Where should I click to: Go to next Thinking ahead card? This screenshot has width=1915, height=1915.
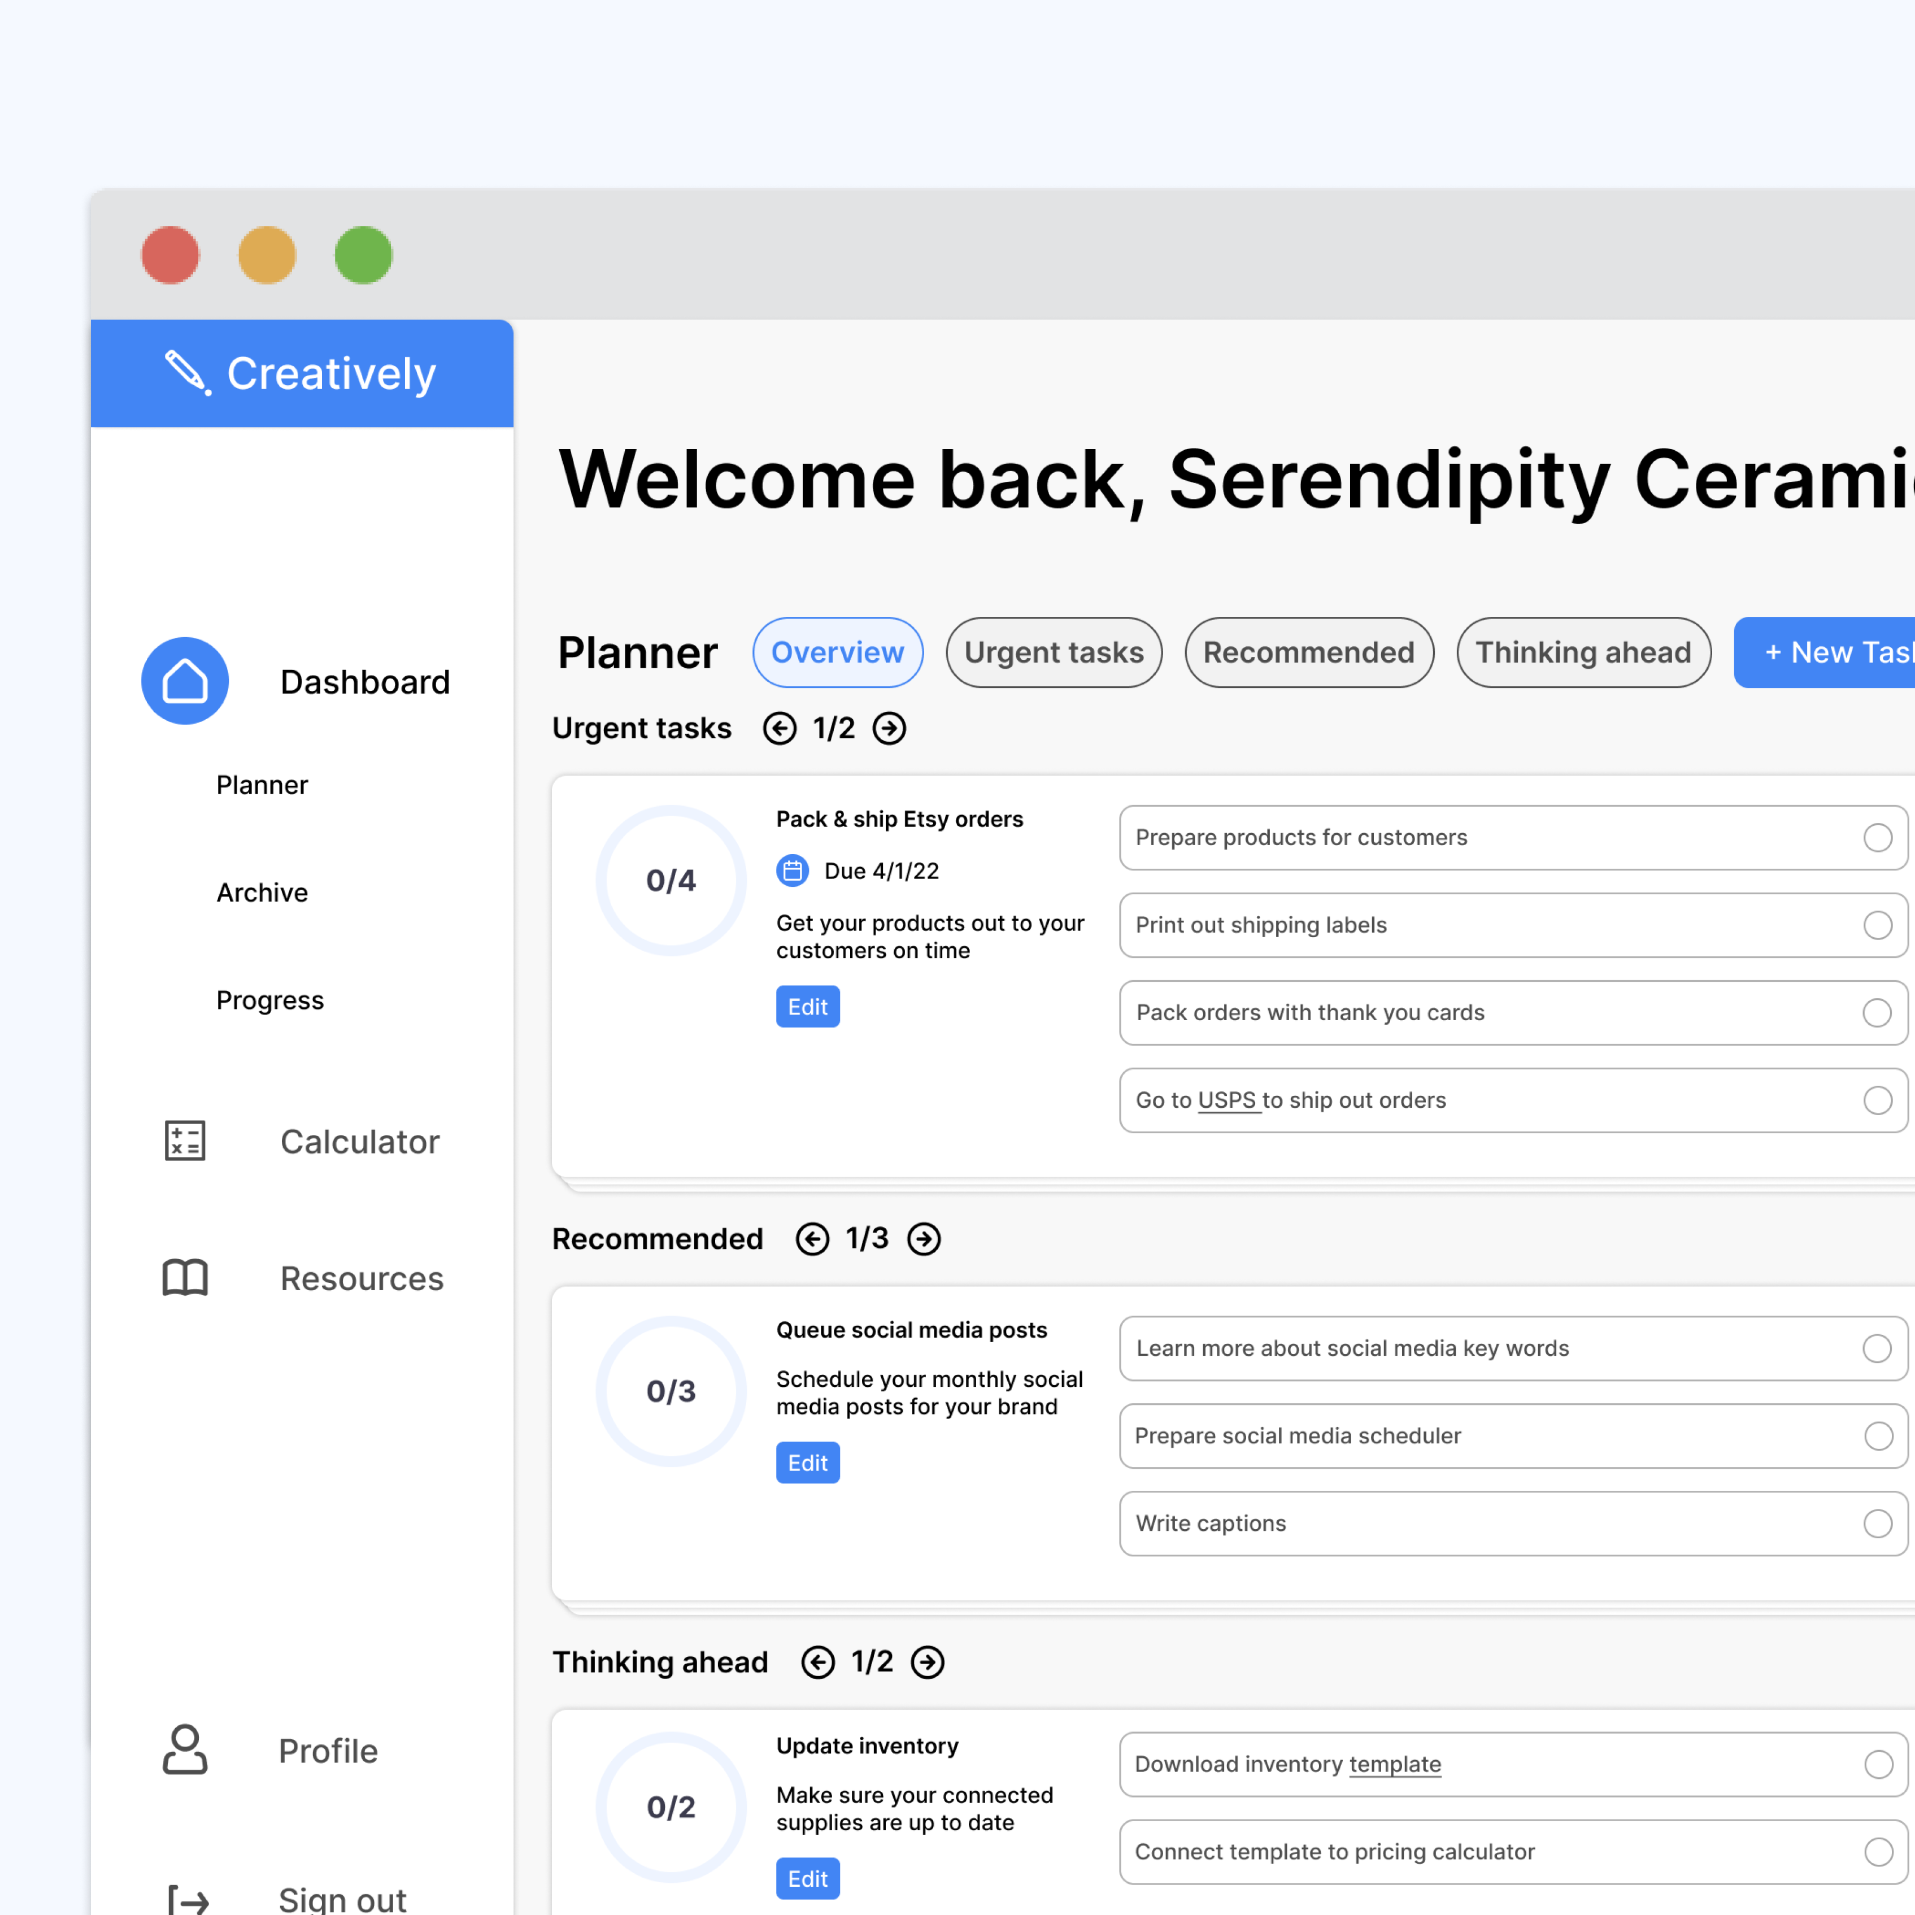pyautogui.click(x=928, y=1662)
